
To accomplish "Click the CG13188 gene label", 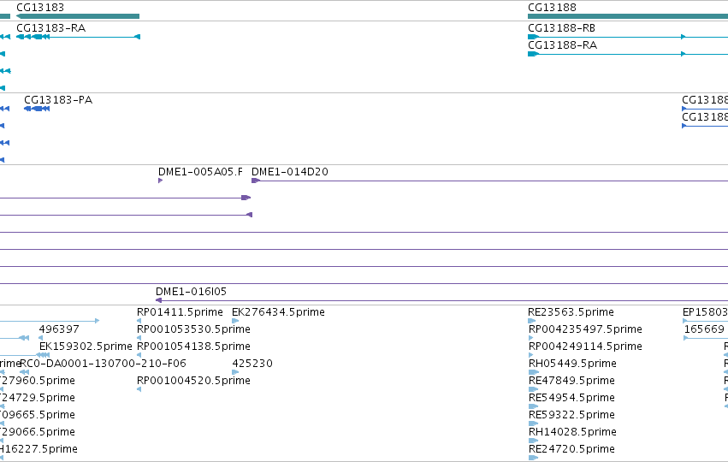I will [x=552, y=8].
